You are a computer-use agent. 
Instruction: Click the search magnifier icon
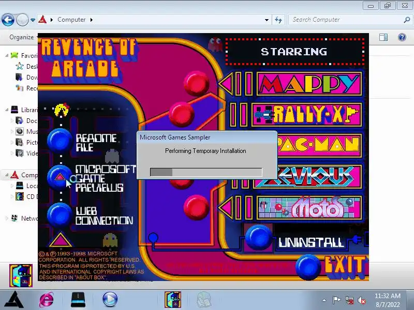tap(407, 20)
